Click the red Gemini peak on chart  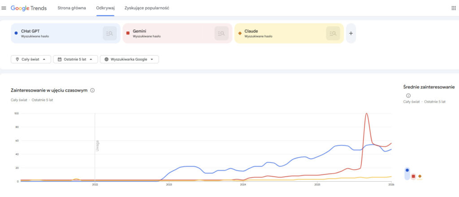tap(367, 114)
